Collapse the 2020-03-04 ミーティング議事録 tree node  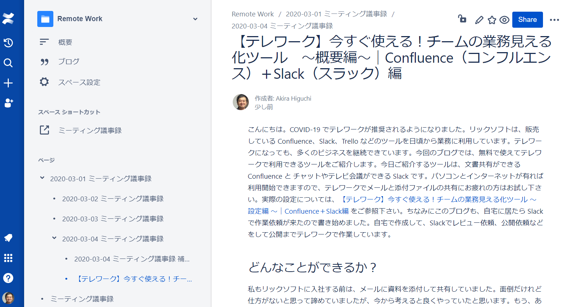coord(54,238)
